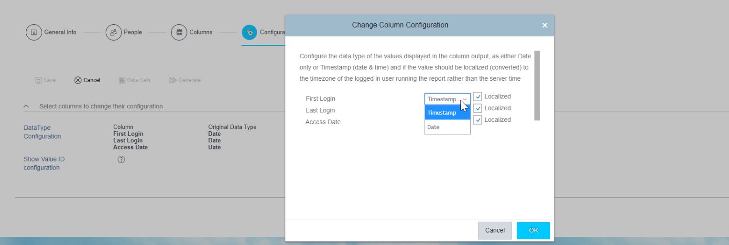
Task: Confirm with the OK button
Action: (533, 230)
